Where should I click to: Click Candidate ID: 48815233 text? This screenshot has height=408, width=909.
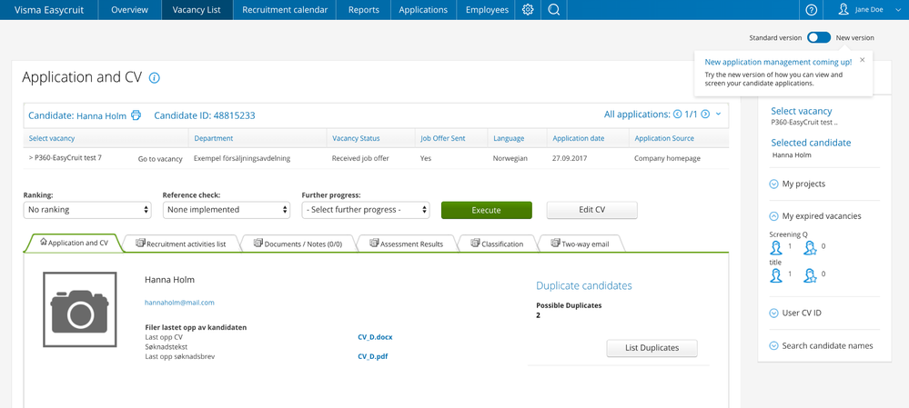205,115
